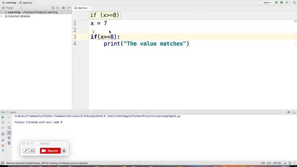
Task: Hide the Project tool window
Action: coord(69,8)
